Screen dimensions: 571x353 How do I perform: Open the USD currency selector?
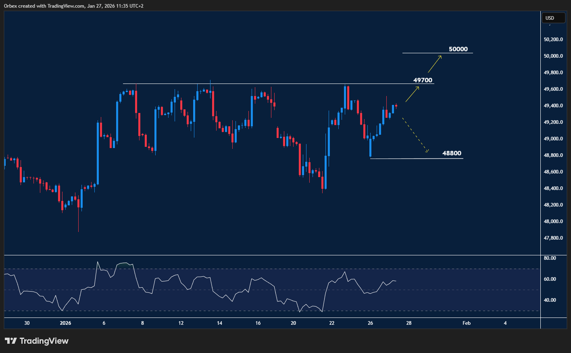pos(553,18)
